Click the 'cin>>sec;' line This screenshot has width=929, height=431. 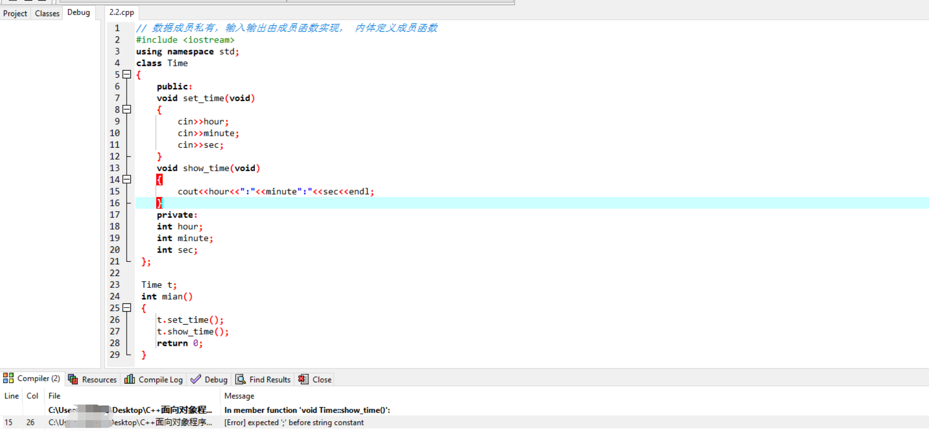[x=200, y=145]
